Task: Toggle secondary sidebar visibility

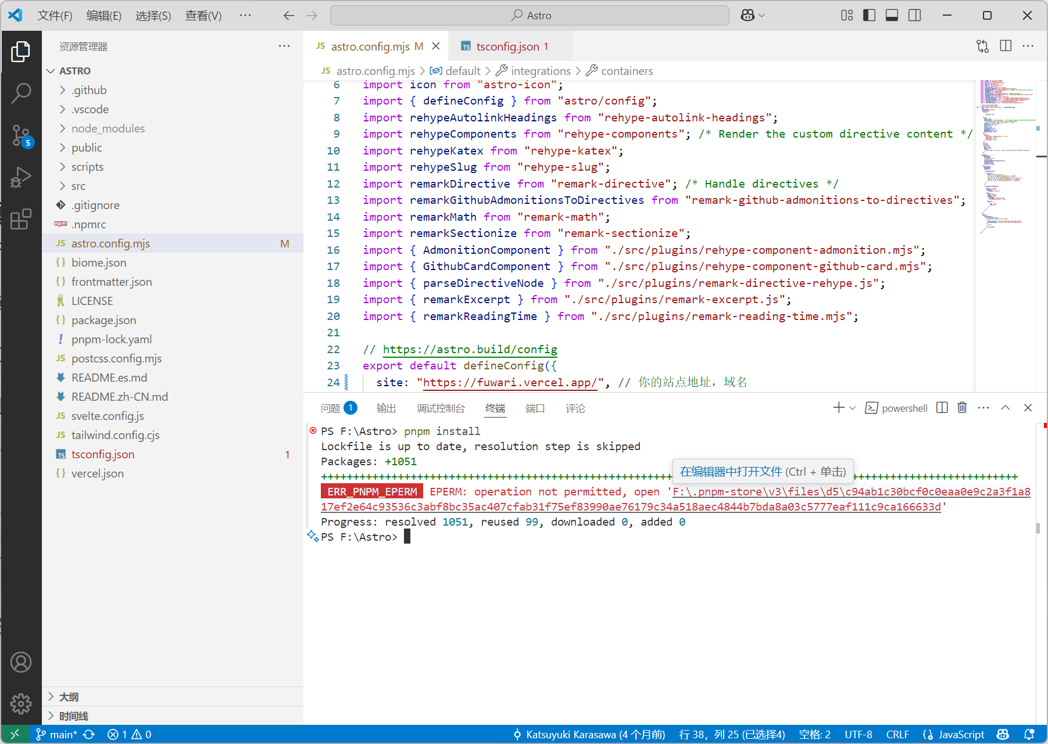Action: point(914,15)
